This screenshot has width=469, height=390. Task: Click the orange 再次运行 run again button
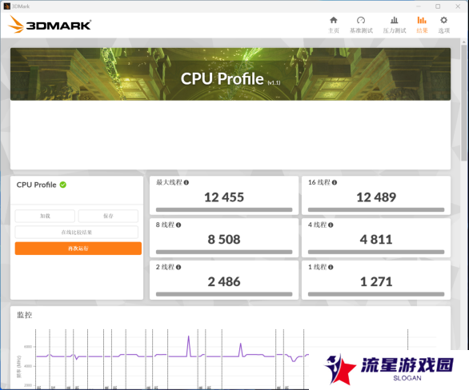[78, 249]
